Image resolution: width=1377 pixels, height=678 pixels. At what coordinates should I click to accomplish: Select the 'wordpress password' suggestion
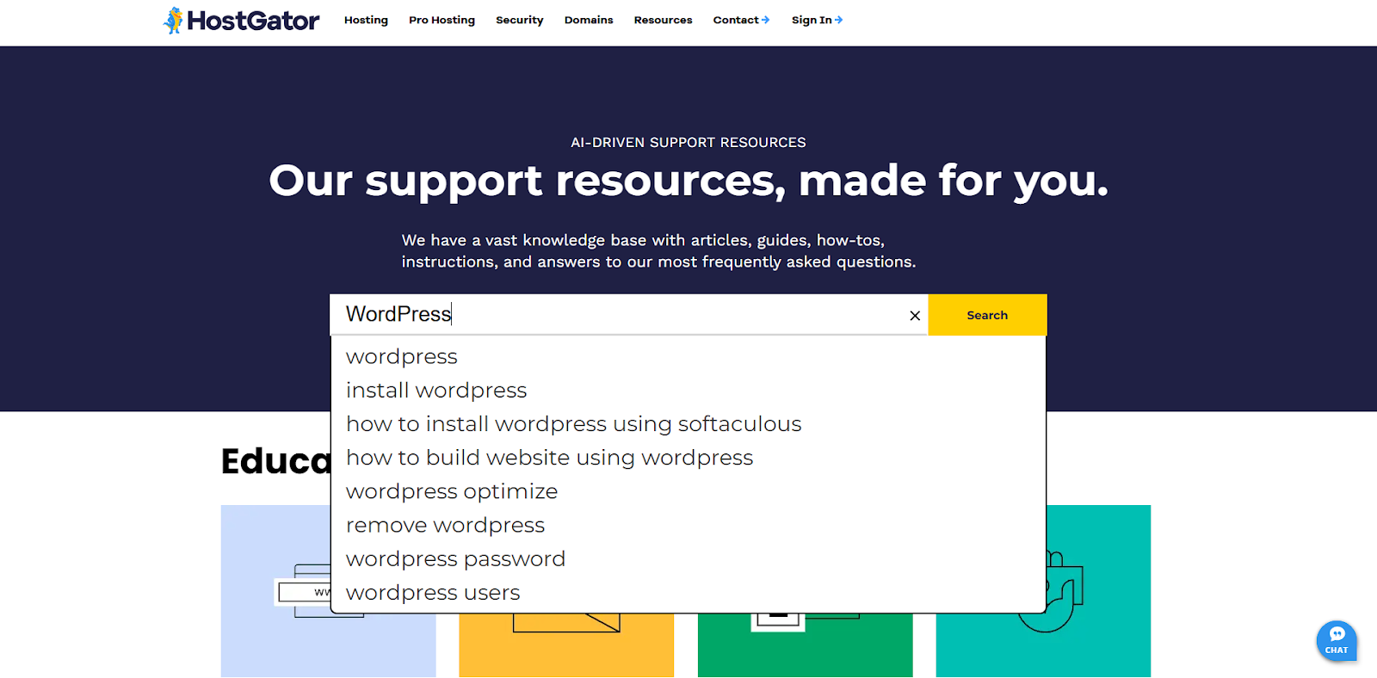pos(688,559)
